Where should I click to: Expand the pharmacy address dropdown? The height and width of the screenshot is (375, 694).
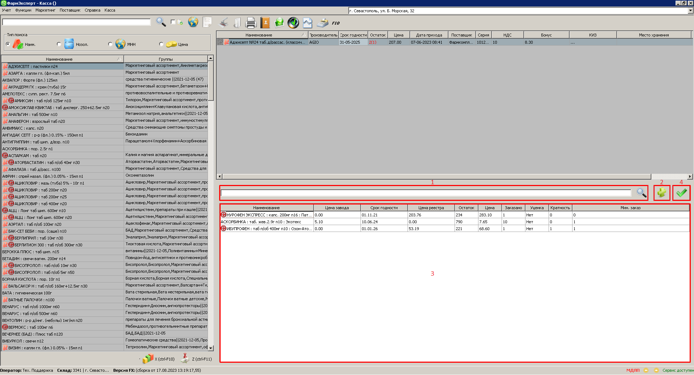690,11
